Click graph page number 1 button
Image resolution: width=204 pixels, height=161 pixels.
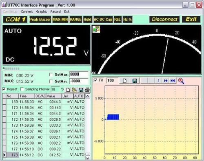point(159,81)
